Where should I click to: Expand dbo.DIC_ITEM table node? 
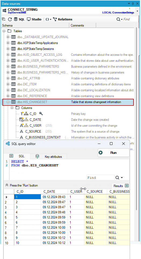pos(8,84)
